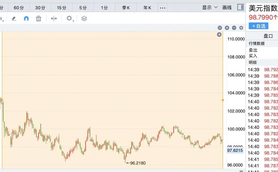The width and height of the screenshot is (278, 172).
Task: Open the gear settings dropdown in toolbar
Action: click(x=69, y=18)
